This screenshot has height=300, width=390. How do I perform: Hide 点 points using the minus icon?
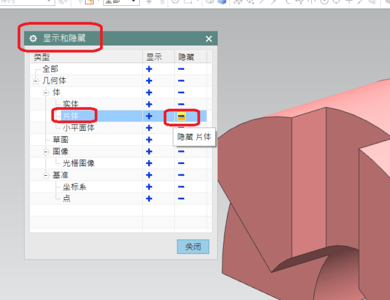(x=181, y=198)
